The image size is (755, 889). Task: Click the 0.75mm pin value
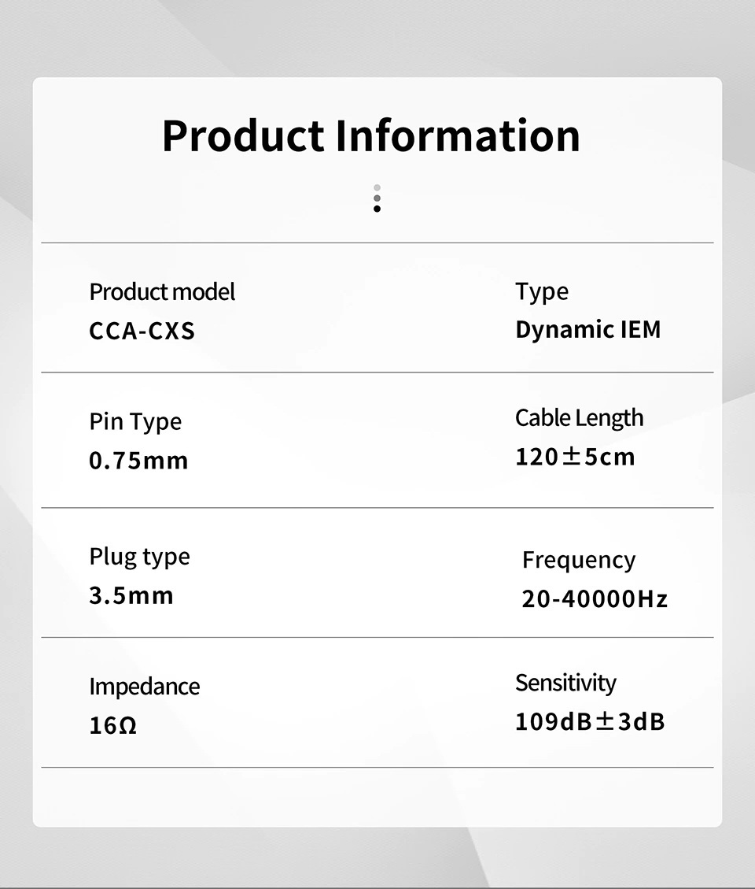pyautogui.click(x=138, y=461)
